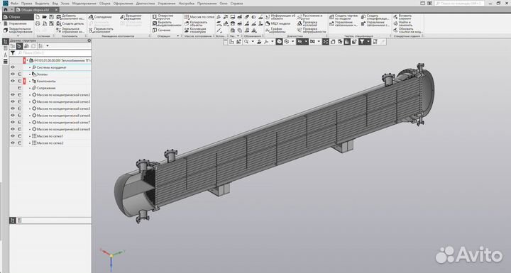
Task: Click Расстояние и угол tool
Action: (309, 17)
